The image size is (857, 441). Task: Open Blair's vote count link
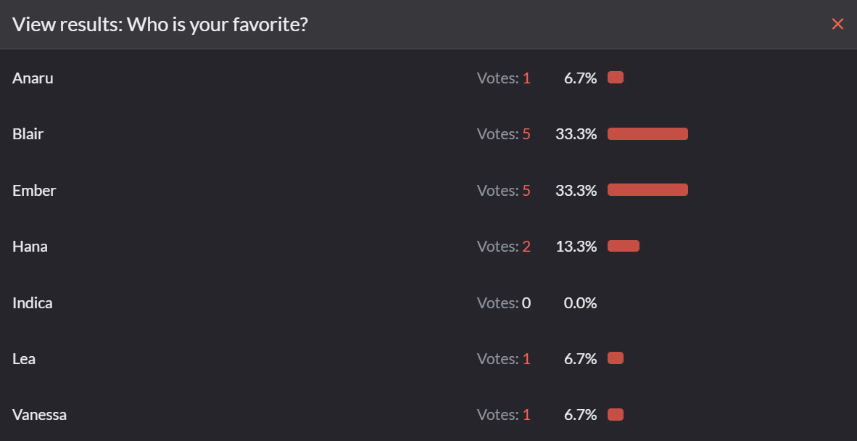pos(526,134)
